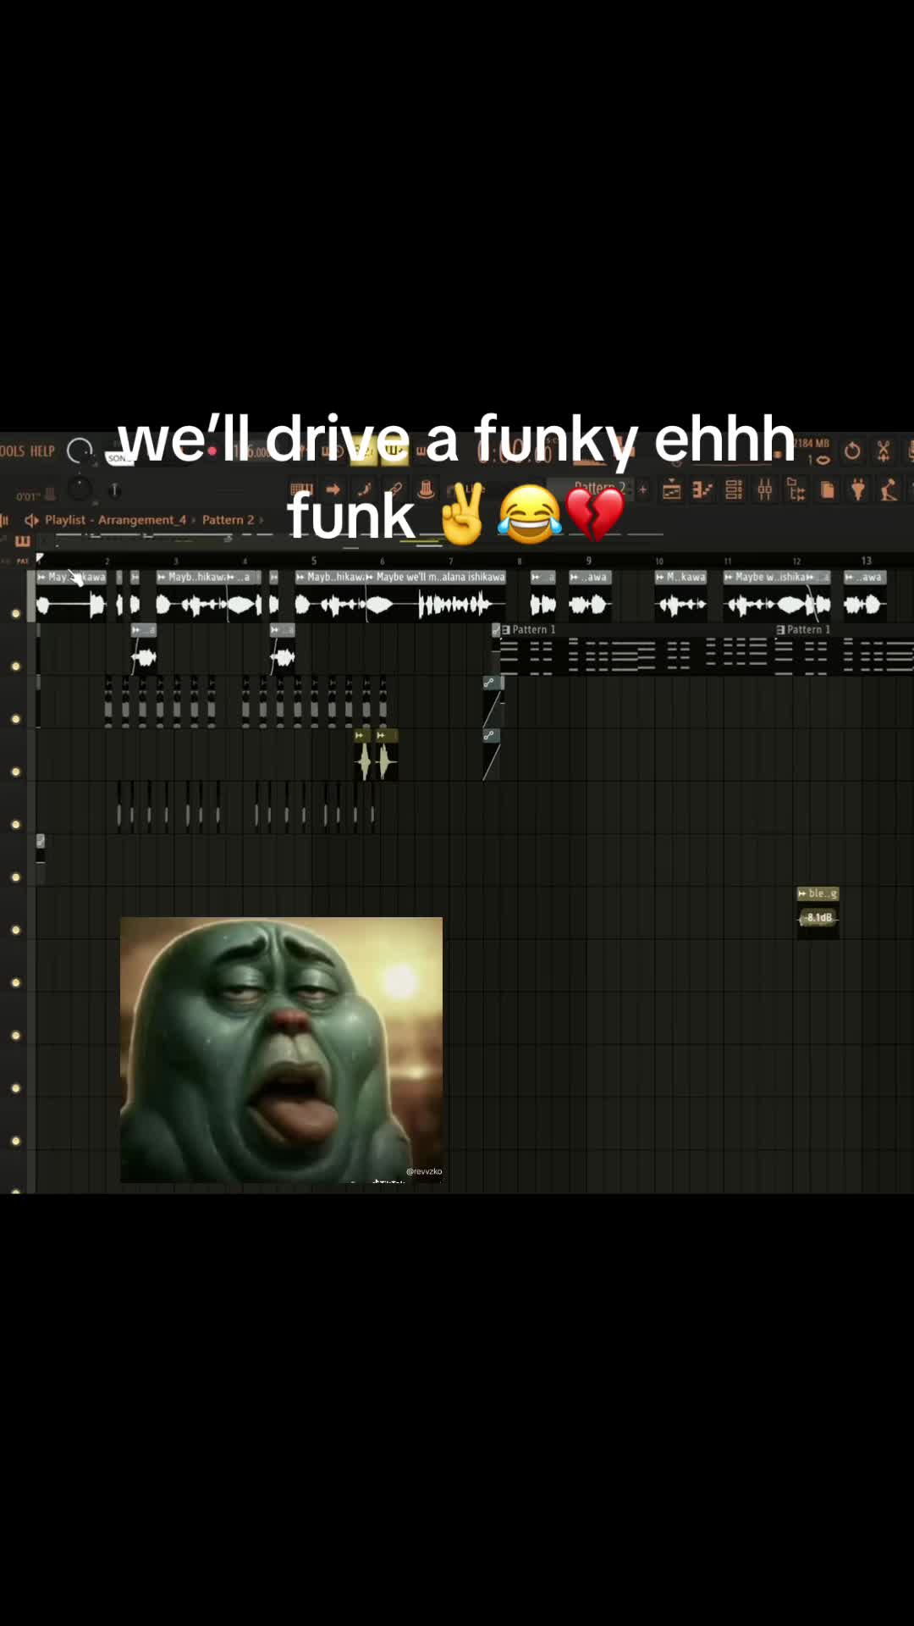The width and height of the screenshot is (914, 1626).
Task: Toggle the mute dot of playlist track 8
Action: pos(15,982)
